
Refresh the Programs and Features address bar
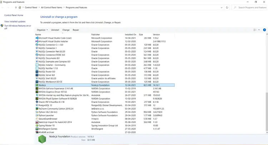click(227, 7)
